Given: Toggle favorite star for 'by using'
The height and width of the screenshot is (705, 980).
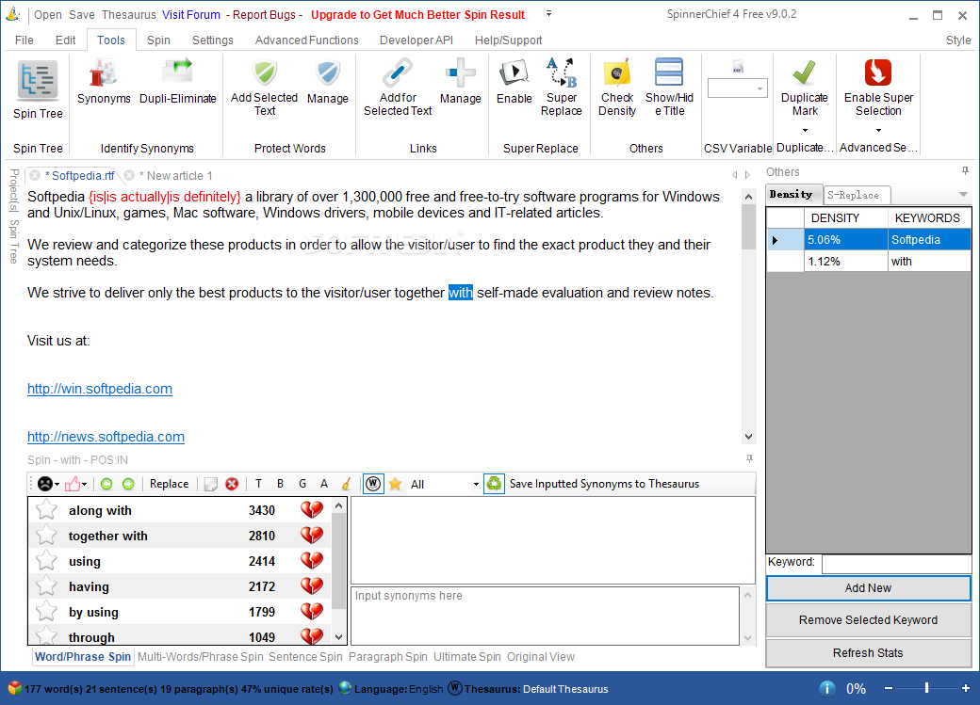Looking at the screenshot, I should 46,612.
